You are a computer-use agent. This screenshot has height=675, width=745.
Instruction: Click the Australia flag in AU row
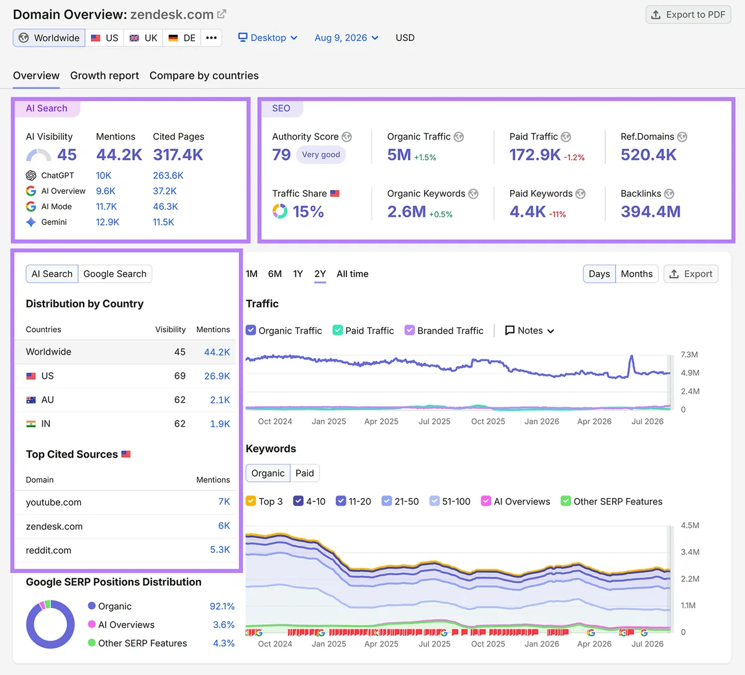(31, 400)
